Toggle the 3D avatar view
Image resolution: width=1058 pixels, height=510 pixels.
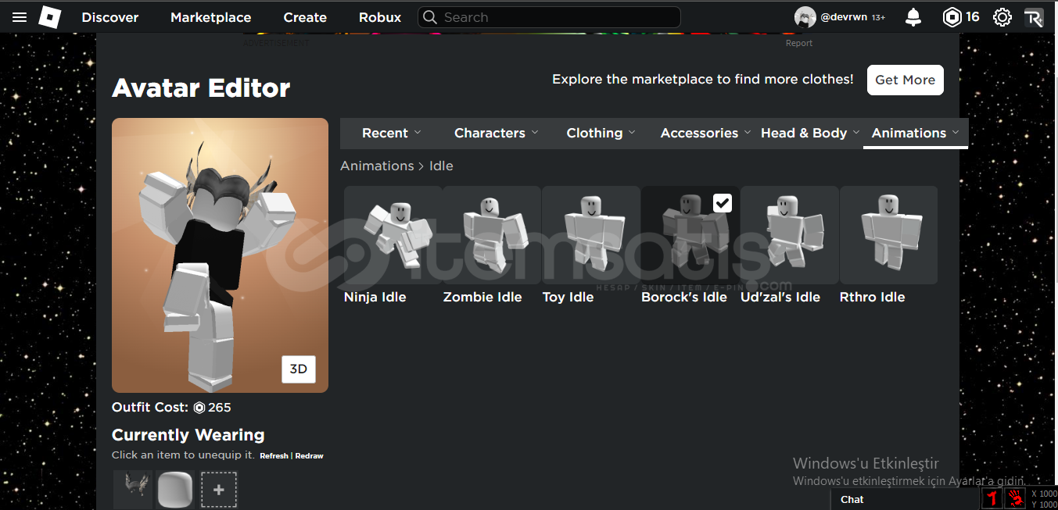tap(299, 369)
